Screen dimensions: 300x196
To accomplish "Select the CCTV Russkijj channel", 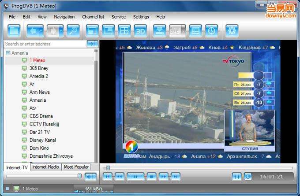I will 44,124.
